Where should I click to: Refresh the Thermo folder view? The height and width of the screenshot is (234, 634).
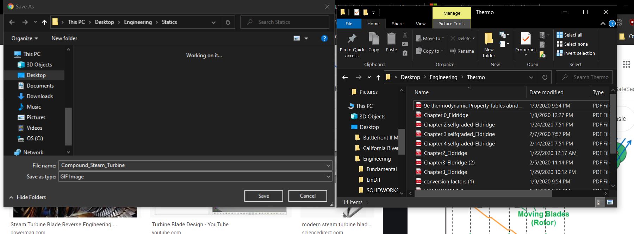tap(545, 77)
